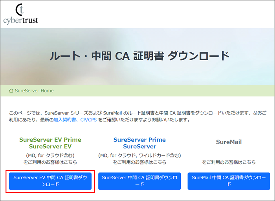Click the (MD, for クラウド, ワイルドカード含む) note
The height and width of the screenshot is (201, 275).
(139, 155)
